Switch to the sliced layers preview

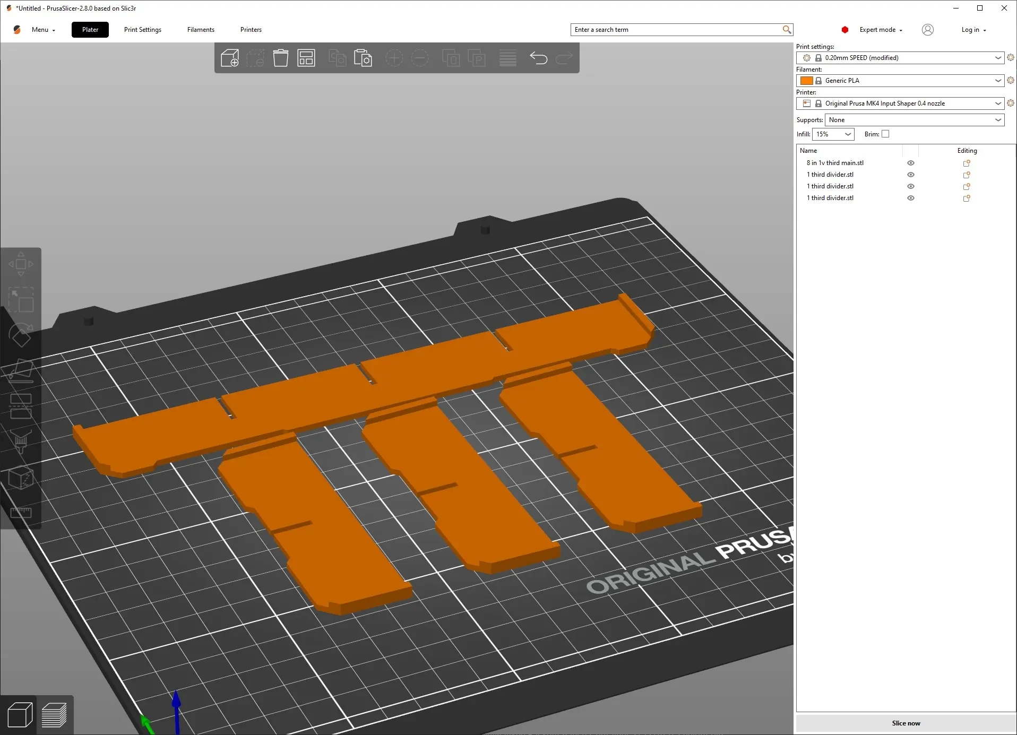point(54,715)
